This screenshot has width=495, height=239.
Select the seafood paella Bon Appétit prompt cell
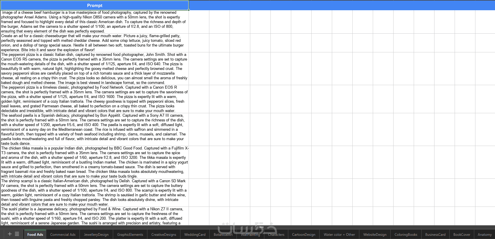[x=94, y=129]
